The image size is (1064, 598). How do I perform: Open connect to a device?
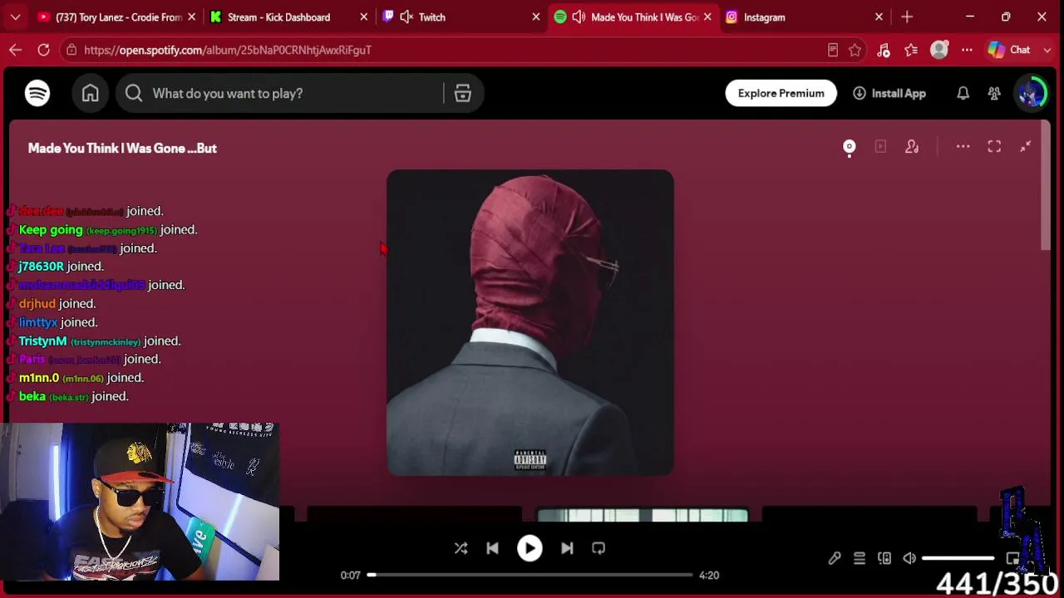click(x=884, y=558)
